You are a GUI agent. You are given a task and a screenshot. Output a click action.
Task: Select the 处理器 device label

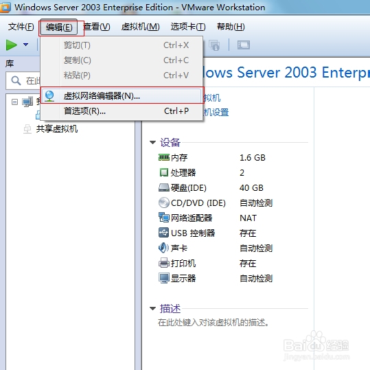point(183,173)
